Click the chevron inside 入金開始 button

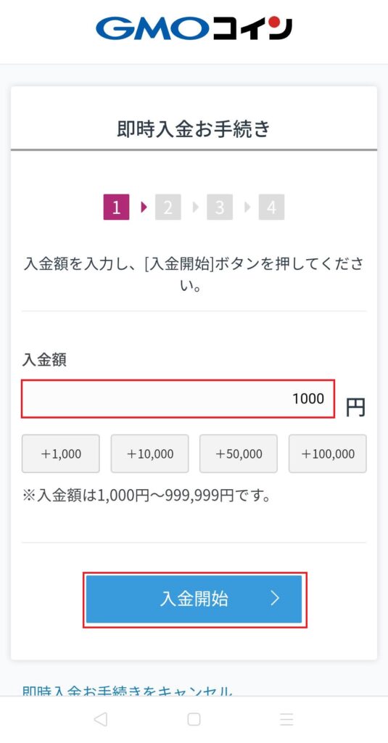pyautogui.click(x=276, y=599)
